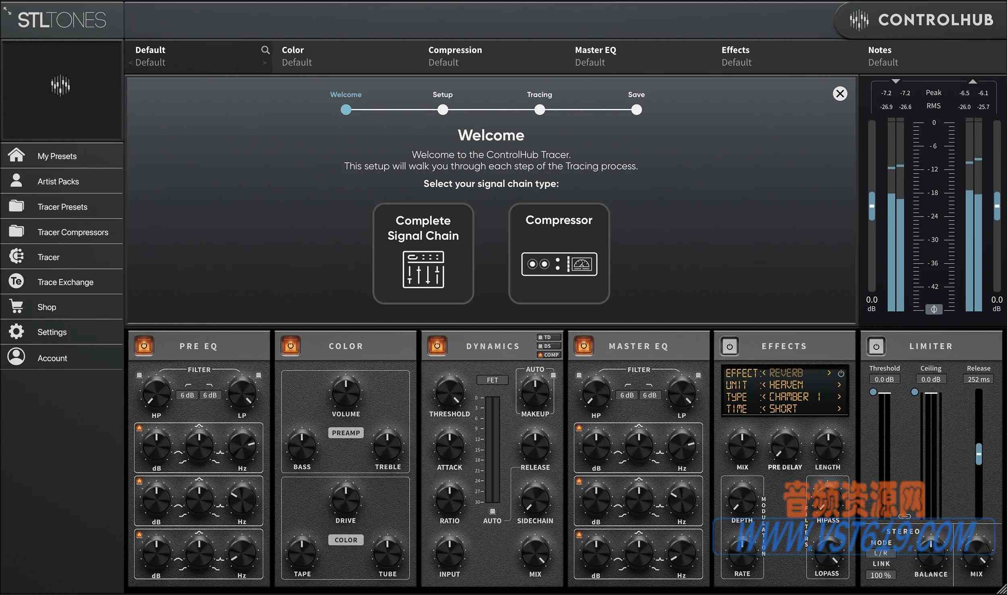Select the Compressor signal chain type
1007x595 pixels.
558,254
